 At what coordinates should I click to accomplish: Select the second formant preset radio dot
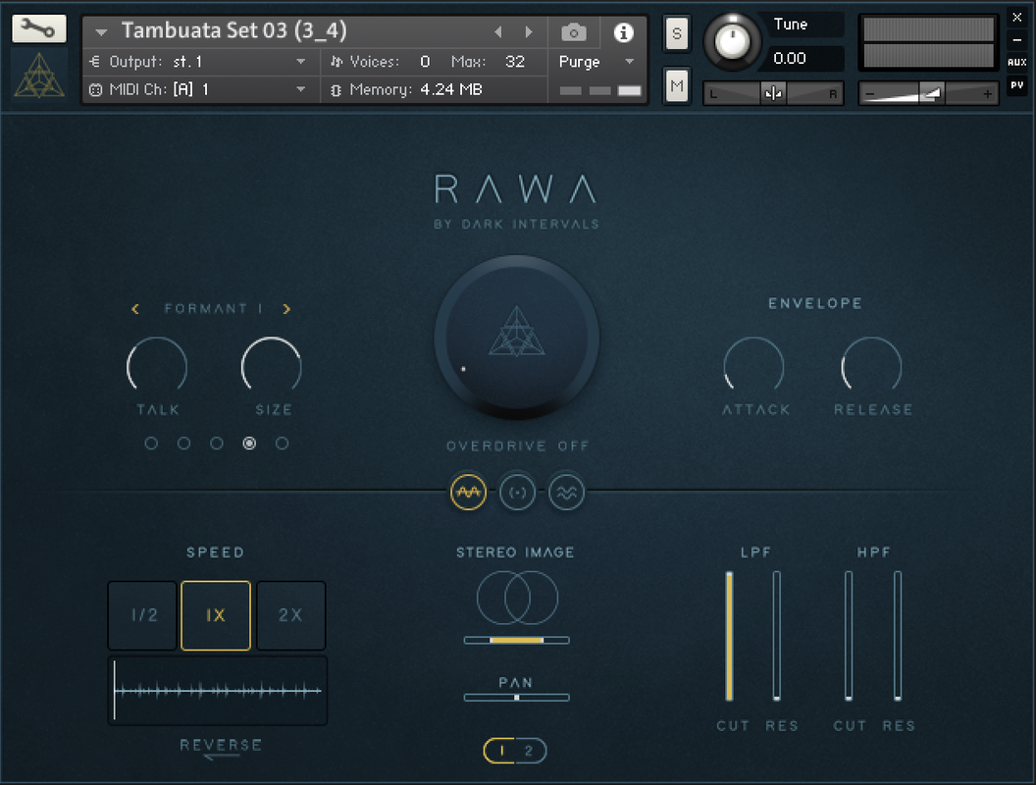[183, 444]
